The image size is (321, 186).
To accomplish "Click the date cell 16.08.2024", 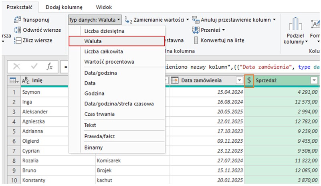I will click(207, 102).
